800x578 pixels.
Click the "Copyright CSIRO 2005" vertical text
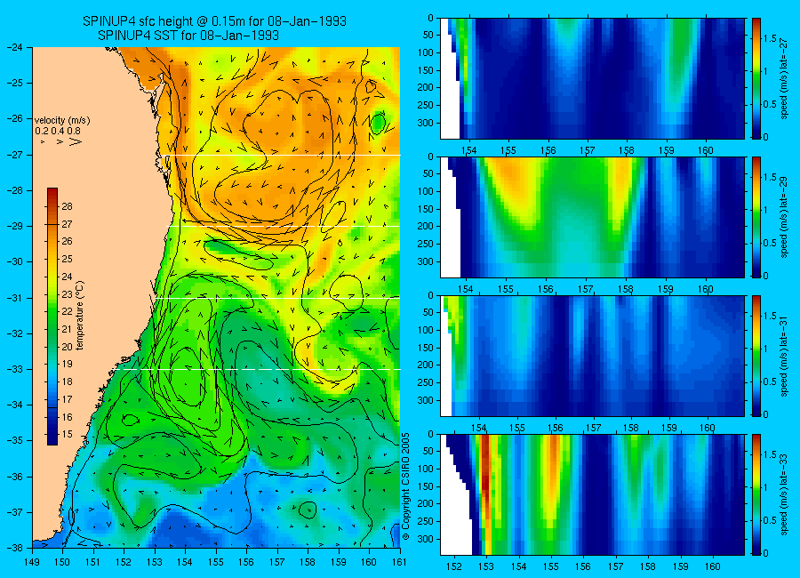406,486
